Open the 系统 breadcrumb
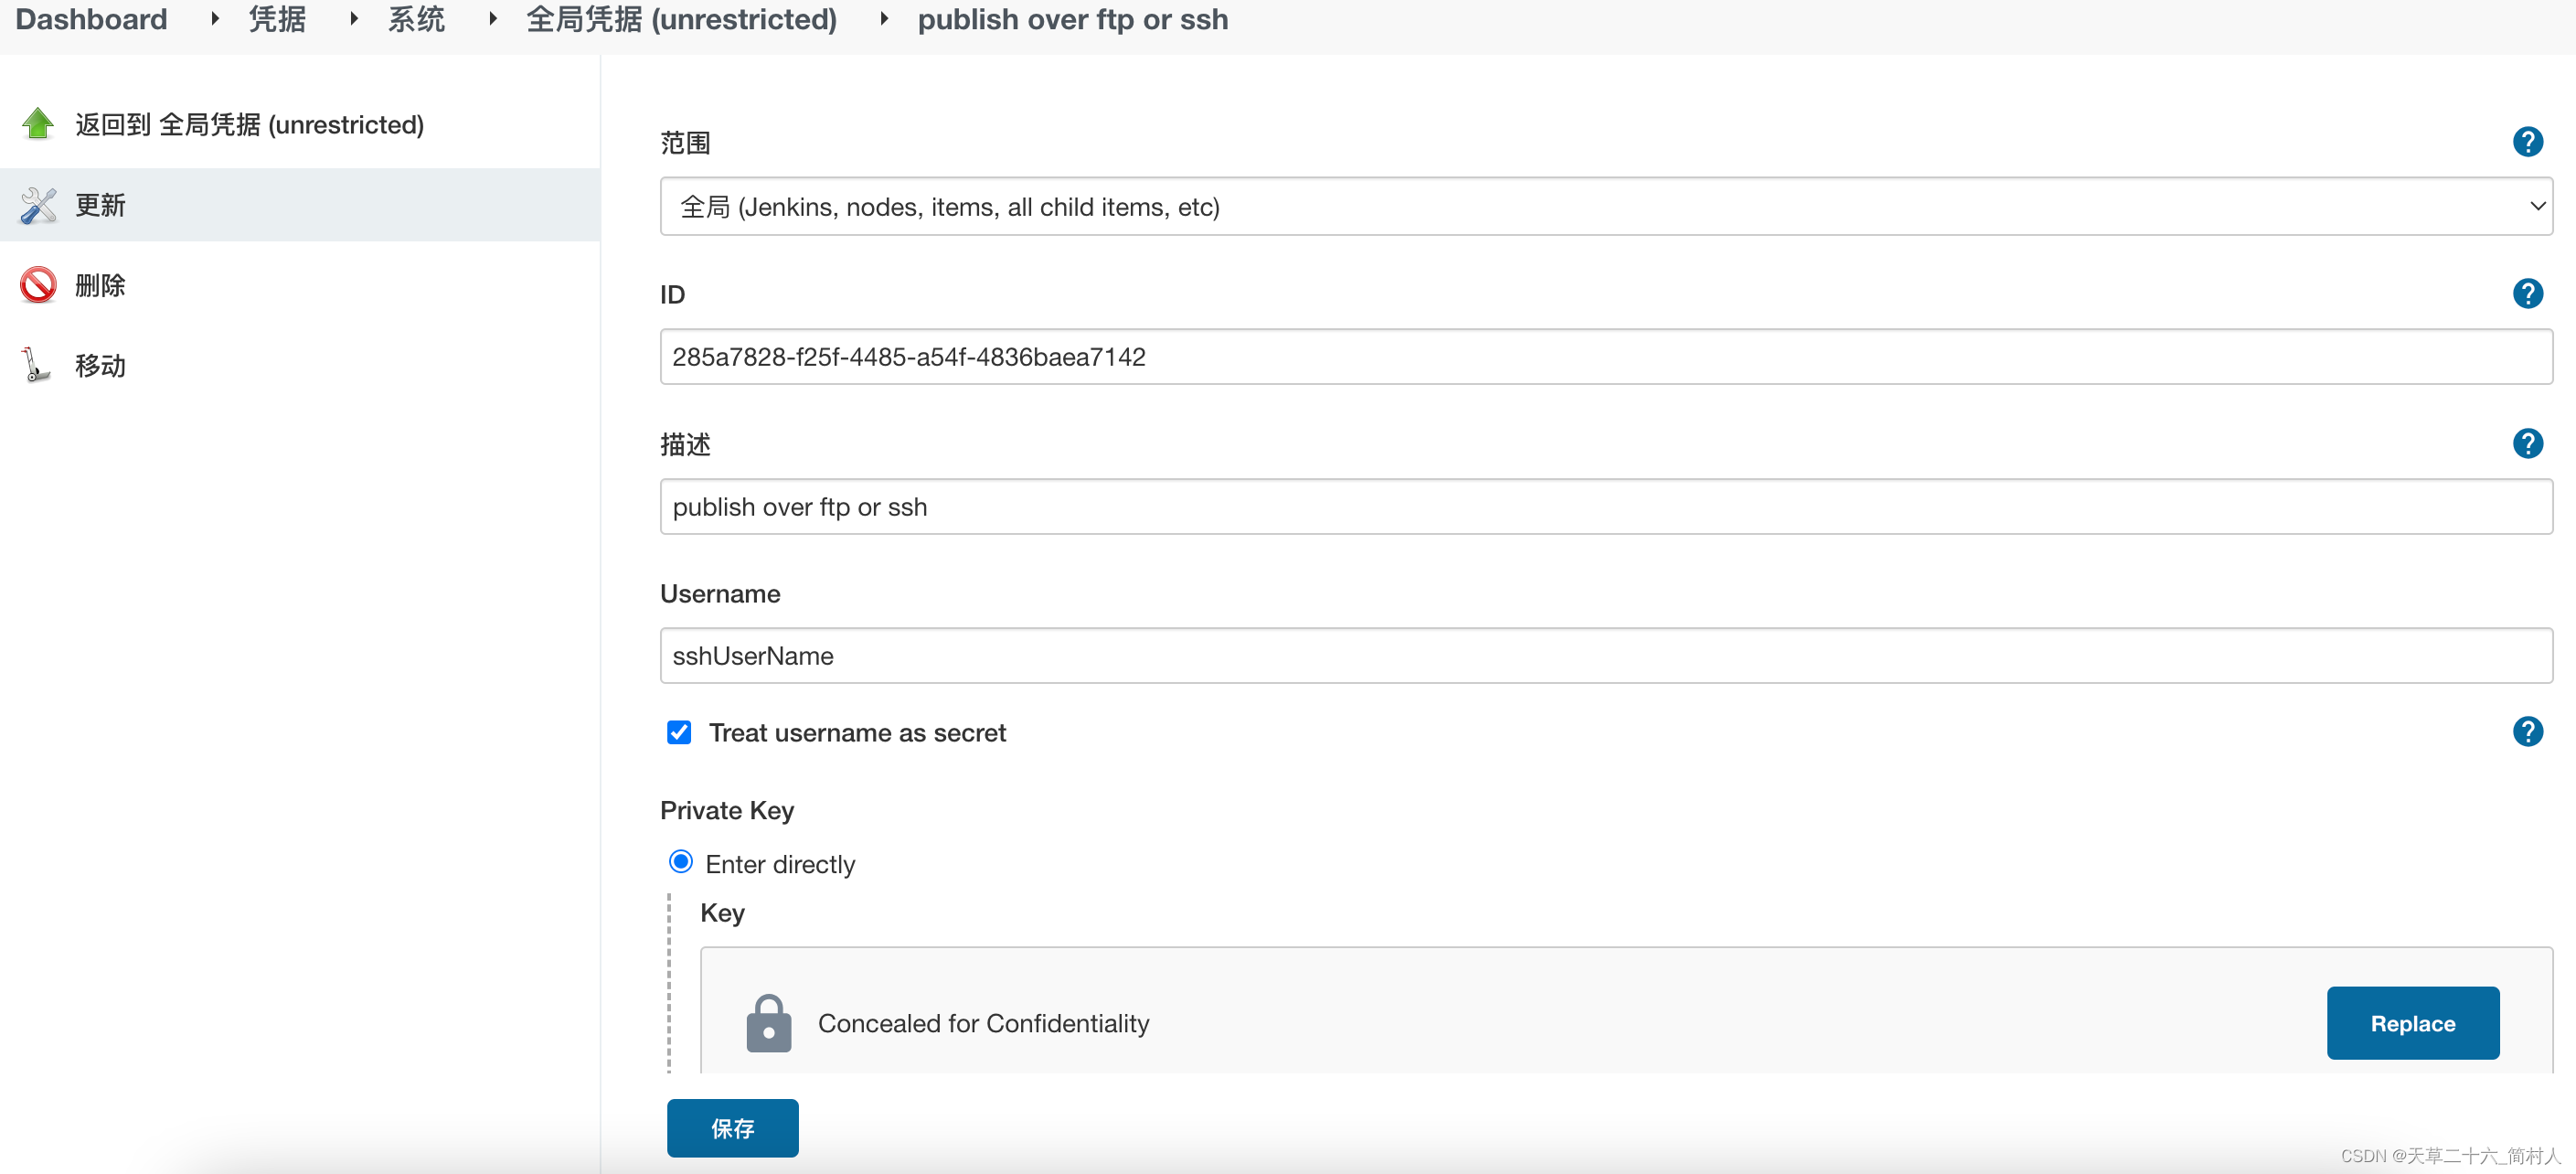 [416, 19]
